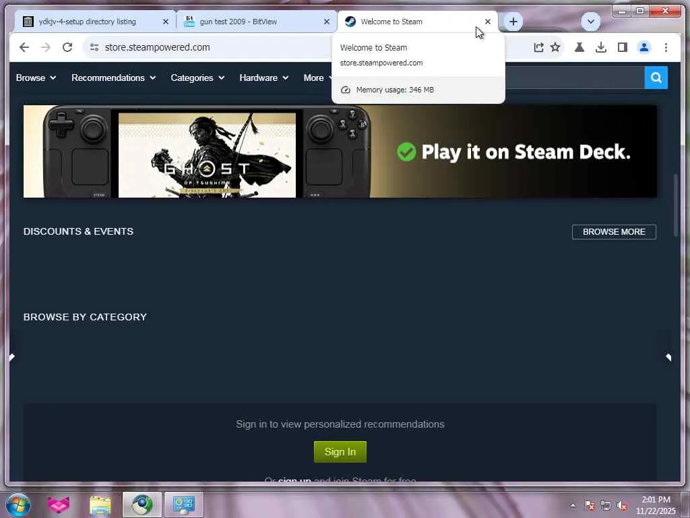Screen dimensions: 690x518
Task: Click into the Steam store search field
Action: click(574, 78)
